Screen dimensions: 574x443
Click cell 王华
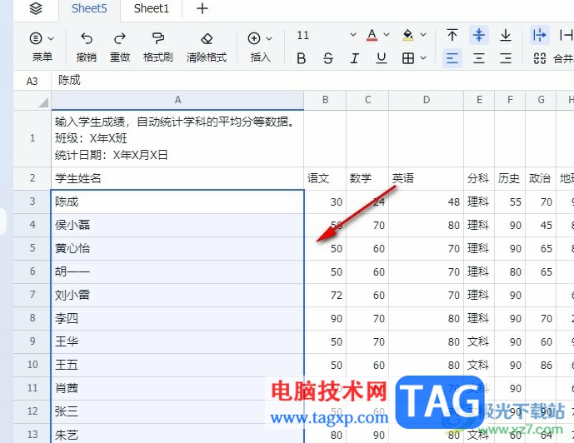pos(177,341)
